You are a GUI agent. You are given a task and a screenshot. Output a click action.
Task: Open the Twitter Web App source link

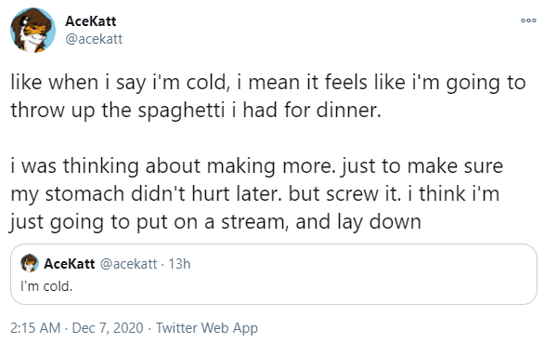[x=207, y=328]
